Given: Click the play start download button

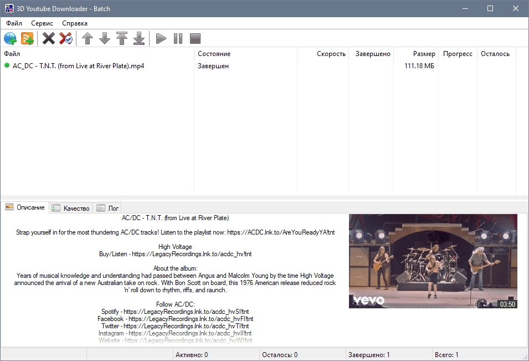Looking at the screenshot, I should coord(161,38).
